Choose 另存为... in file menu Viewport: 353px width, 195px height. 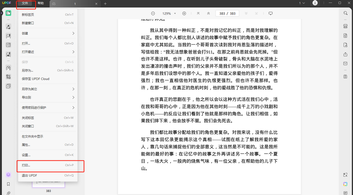point(48,70)
